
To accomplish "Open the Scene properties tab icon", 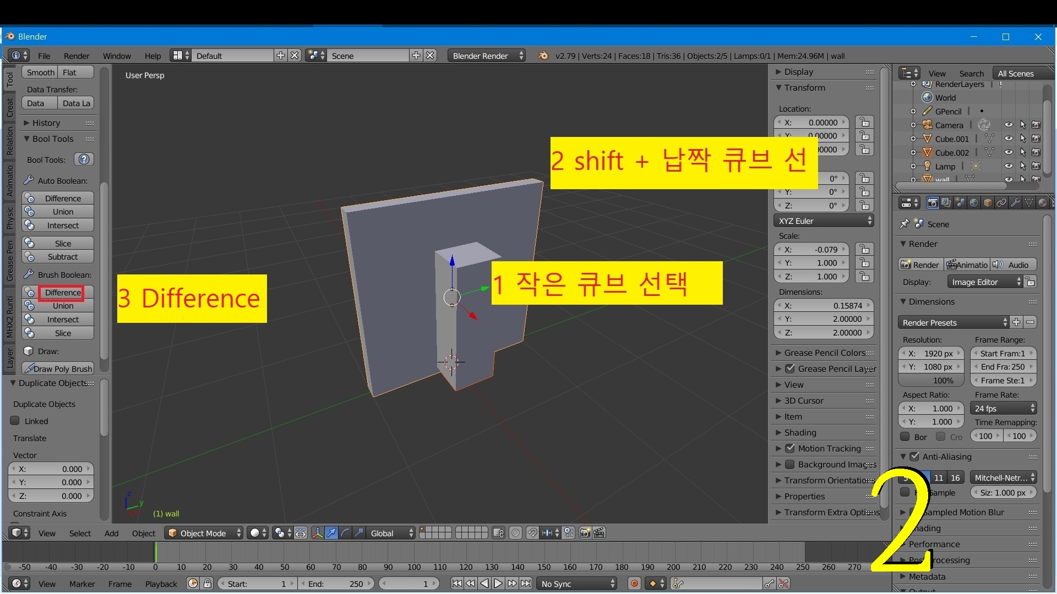I will pyautogui.click(x=960, y=203).
